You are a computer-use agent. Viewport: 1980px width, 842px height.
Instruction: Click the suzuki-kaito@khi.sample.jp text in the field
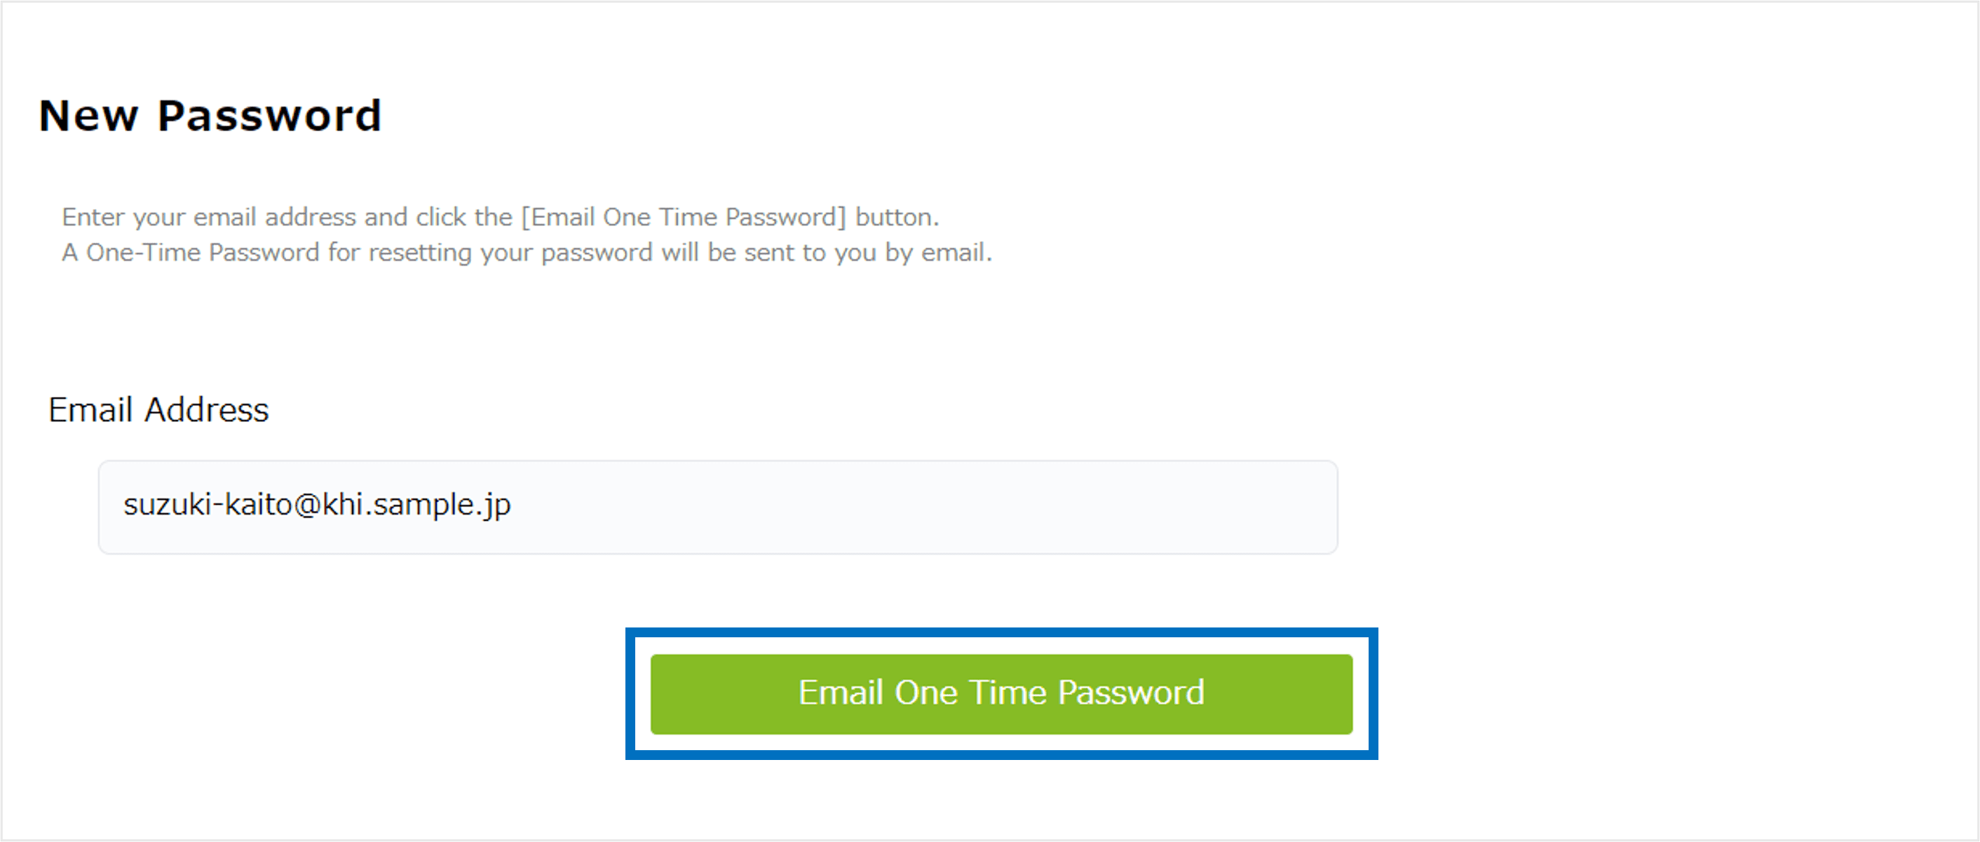tap(317, 505)
